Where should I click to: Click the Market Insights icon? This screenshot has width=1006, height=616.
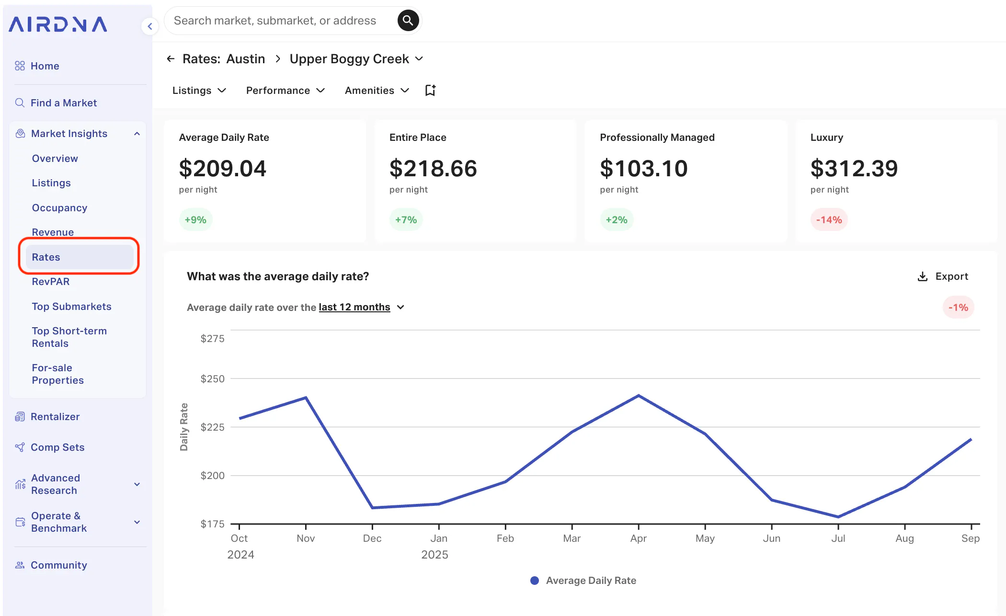tap(20, 133)
